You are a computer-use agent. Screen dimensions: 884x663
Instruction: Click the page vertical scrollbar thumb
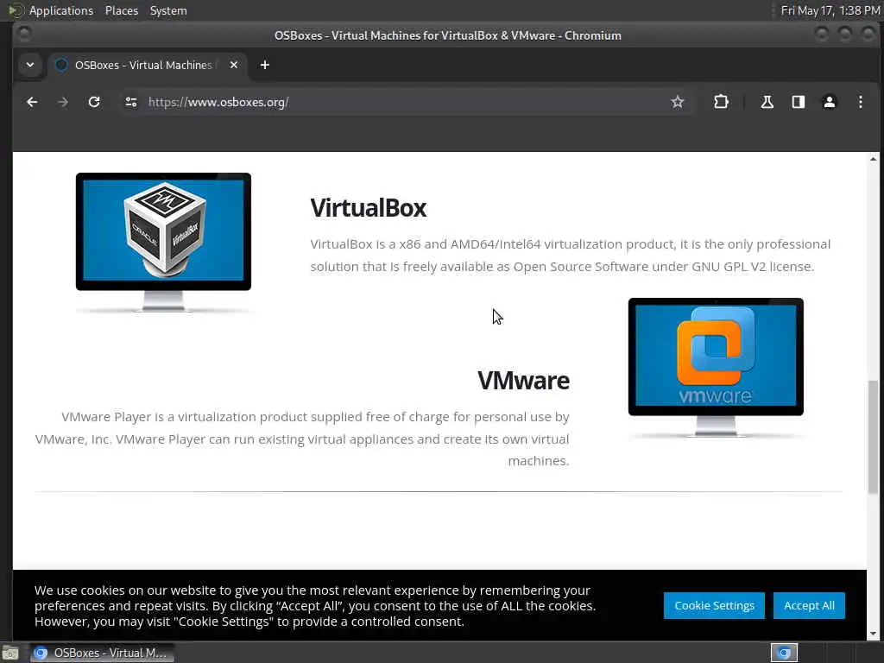(873, 437)
